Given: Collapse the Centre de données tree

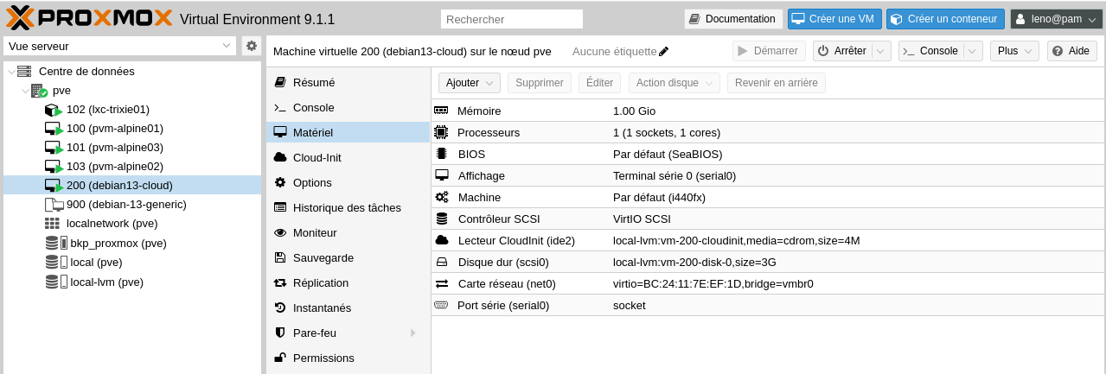Looking at the screenshot, I should click(10, 72).
